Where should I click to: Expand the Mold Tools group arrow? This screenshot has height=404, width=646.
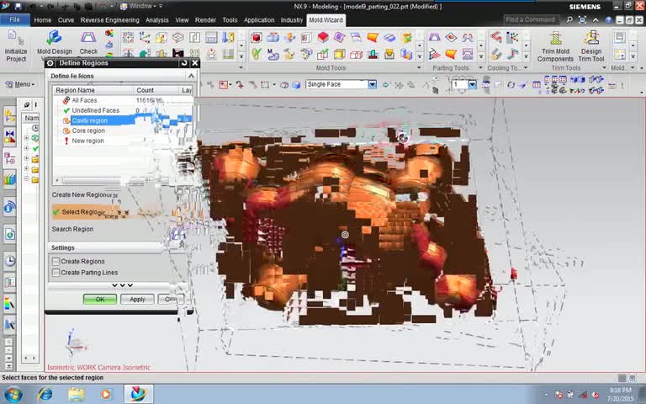pyautogui.click(x=419, y=68)
